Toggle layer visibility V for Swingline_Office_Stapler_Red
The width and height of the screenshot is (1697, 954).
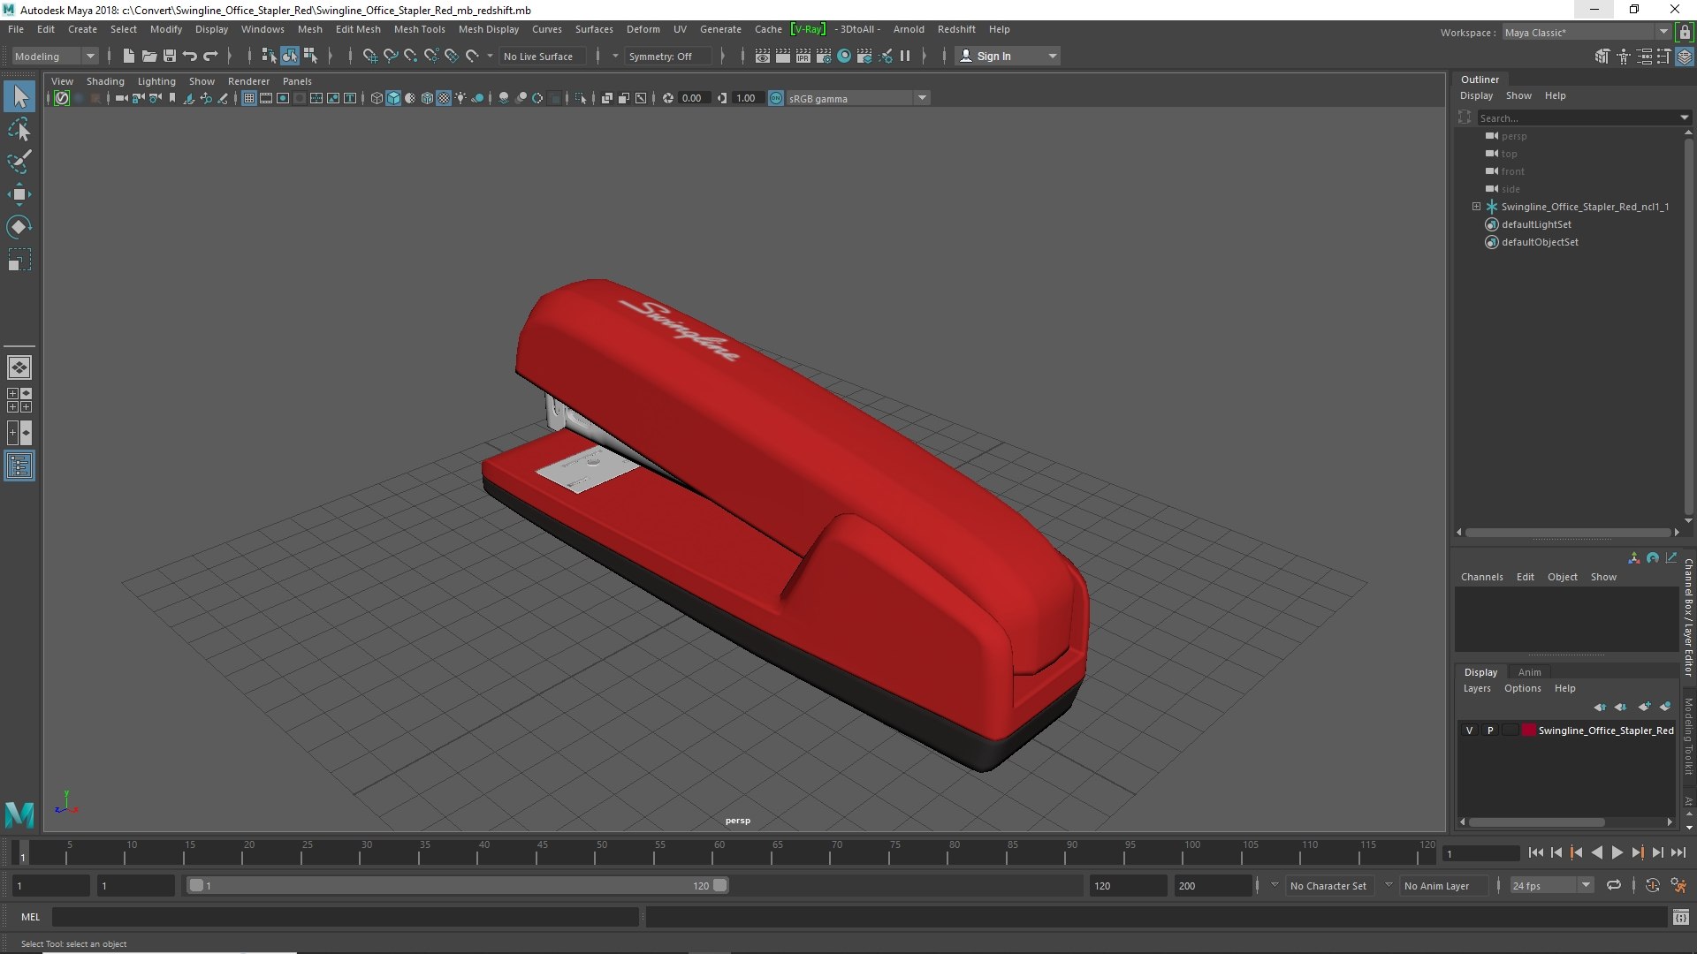pos(1469,731)
